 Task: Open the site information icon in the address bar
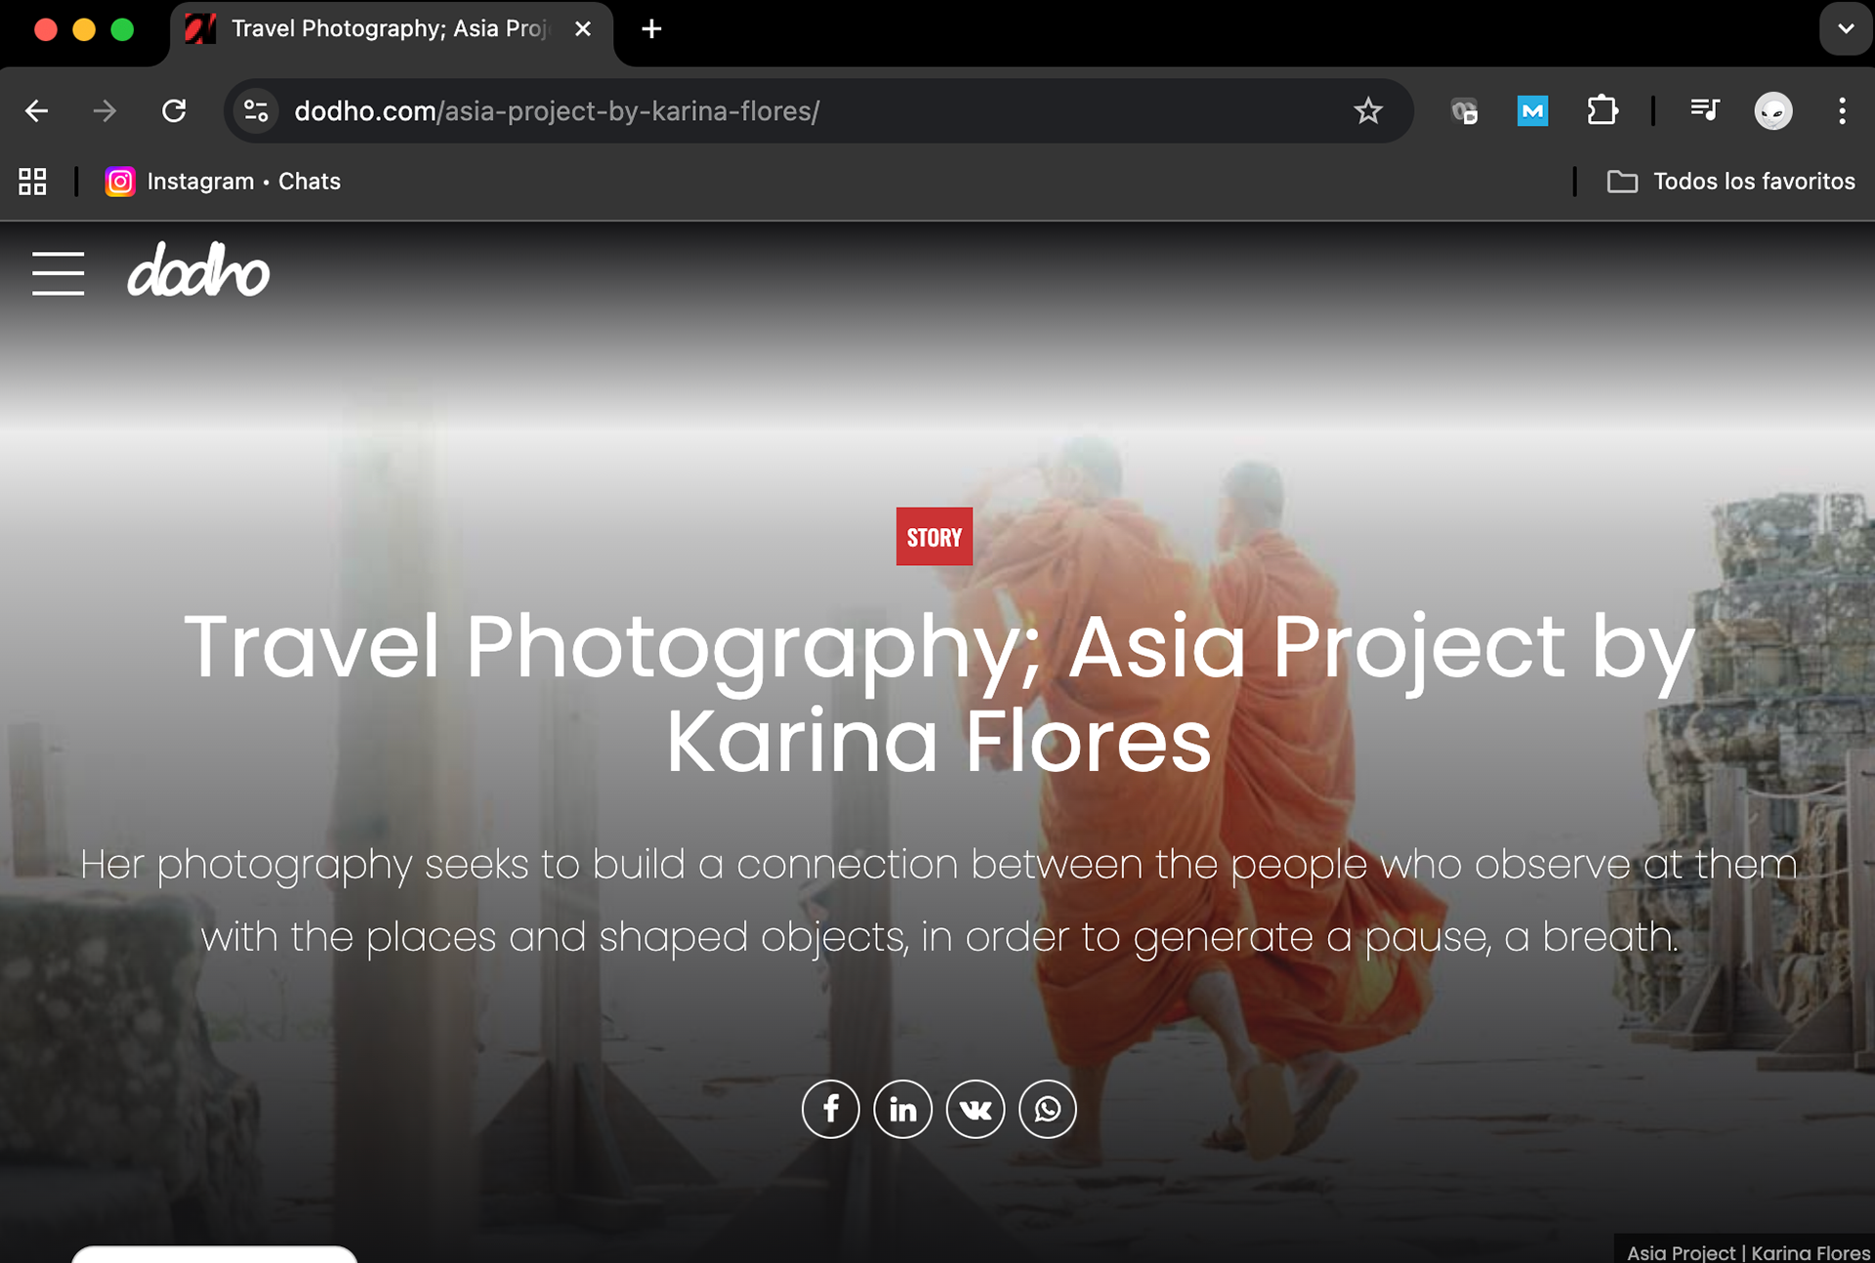(x=256, y=111)
